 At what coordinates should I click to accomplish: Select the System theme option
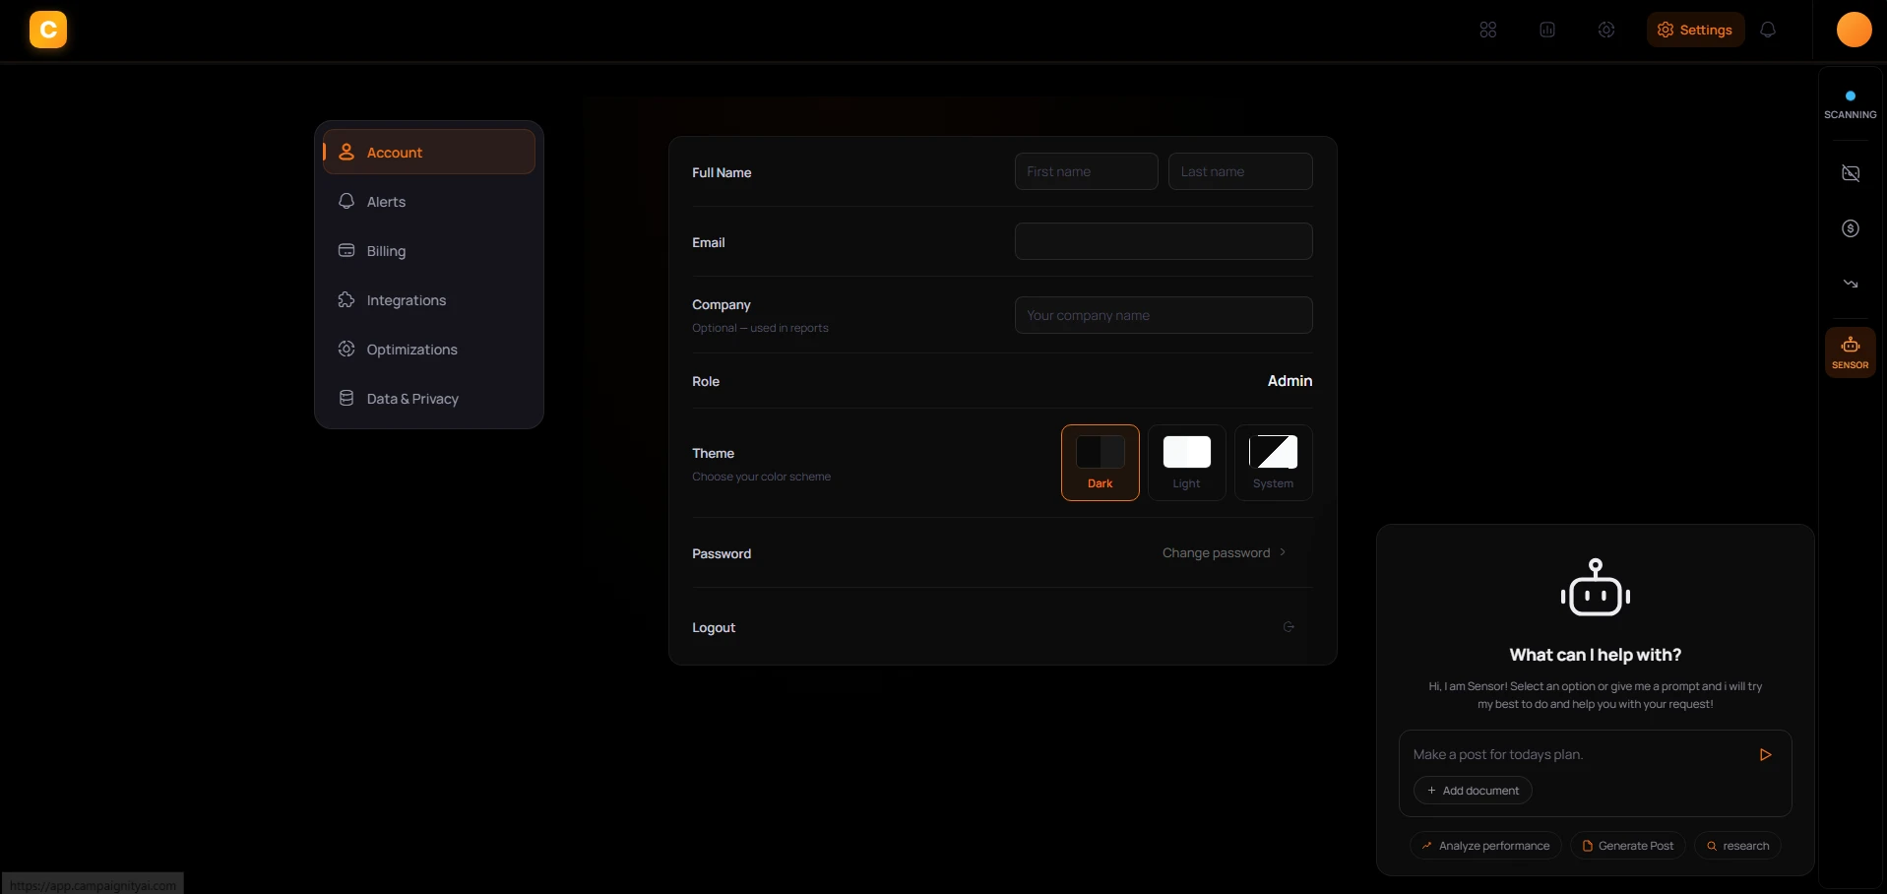pyautogui.click(x=1273, y=463)
